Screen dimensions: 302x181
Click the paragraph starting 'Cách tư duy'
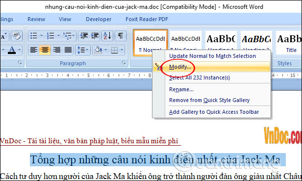pos(151,177)
